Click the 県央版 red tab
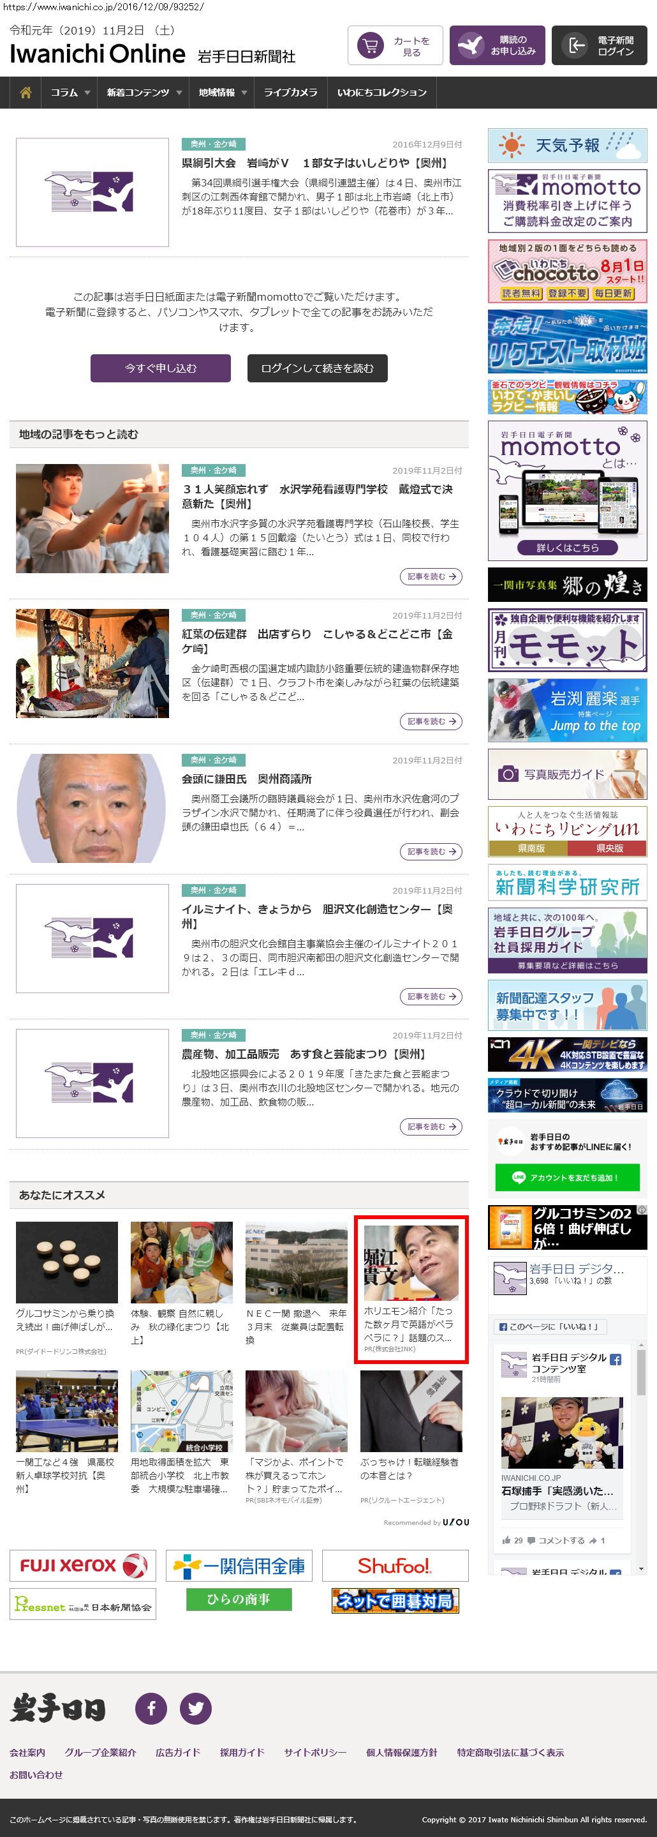The height and width of the screenshot is (1837, 657). click(x=608, y=848)
